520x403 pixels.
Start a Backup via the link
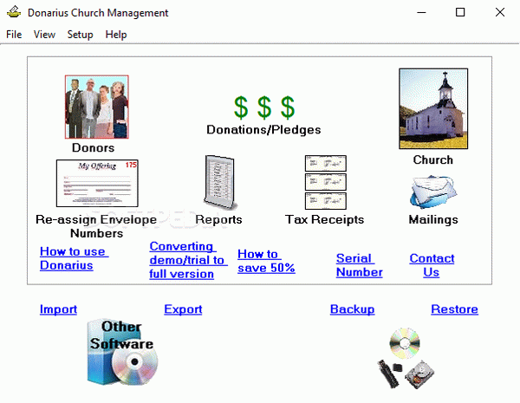pyautogui.click(x=352, y=309)
